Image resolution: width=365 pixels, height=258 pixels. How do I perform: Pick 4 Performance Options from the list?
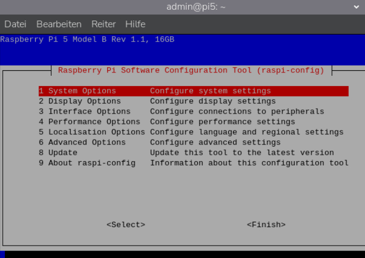click(x=89, y=122)
